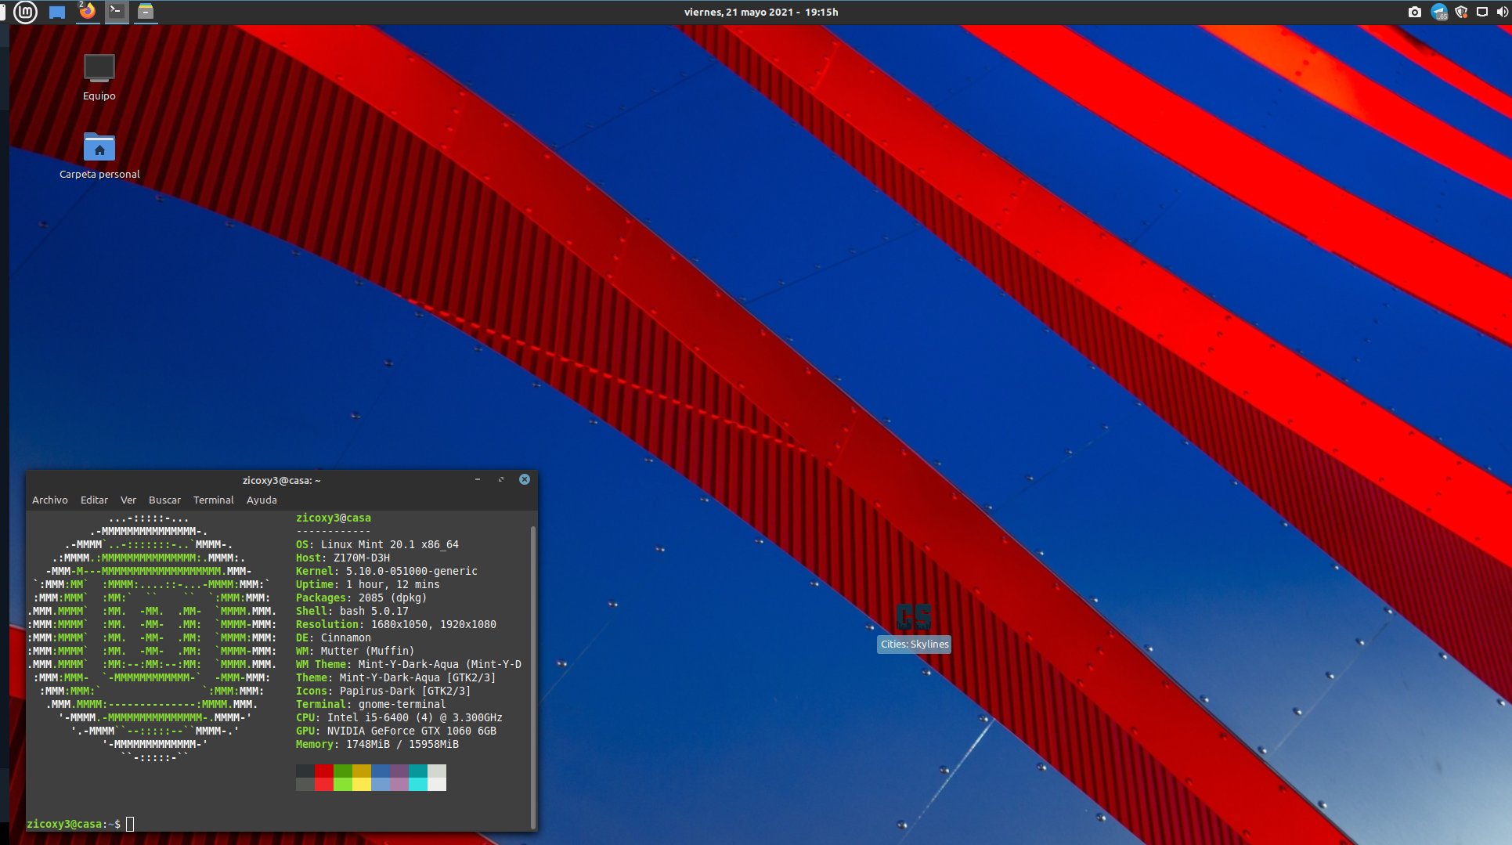1512x845 pixels.
Task: Open the update manager shield icon
Action: 1460,12
